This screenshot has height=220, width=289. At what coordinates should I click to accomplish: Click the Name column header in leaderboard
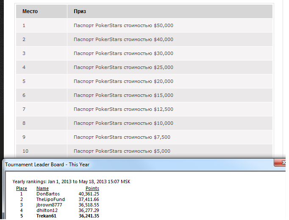(x=42, y=188)
